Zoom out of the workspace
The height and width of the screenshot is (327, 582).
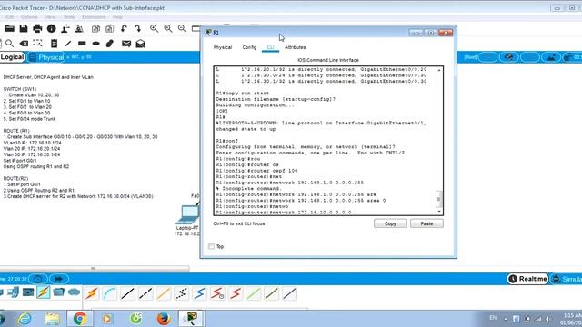[182, 28]
